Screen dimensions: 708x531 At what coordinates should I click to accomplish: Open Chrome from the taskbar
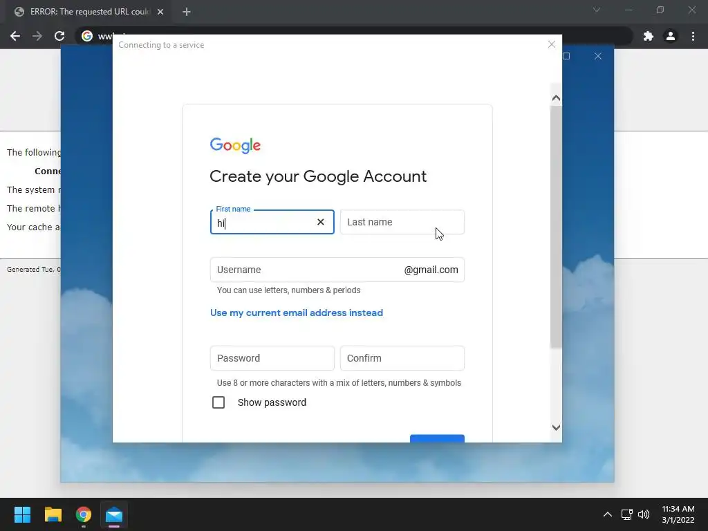tap(84, 514)
